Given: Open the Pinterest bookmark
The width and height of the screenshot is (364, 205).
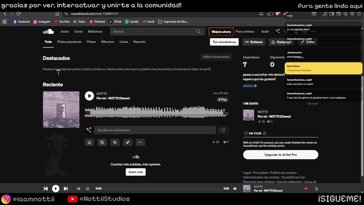Looking at the screenshot, I should click(x=97, y=22).
